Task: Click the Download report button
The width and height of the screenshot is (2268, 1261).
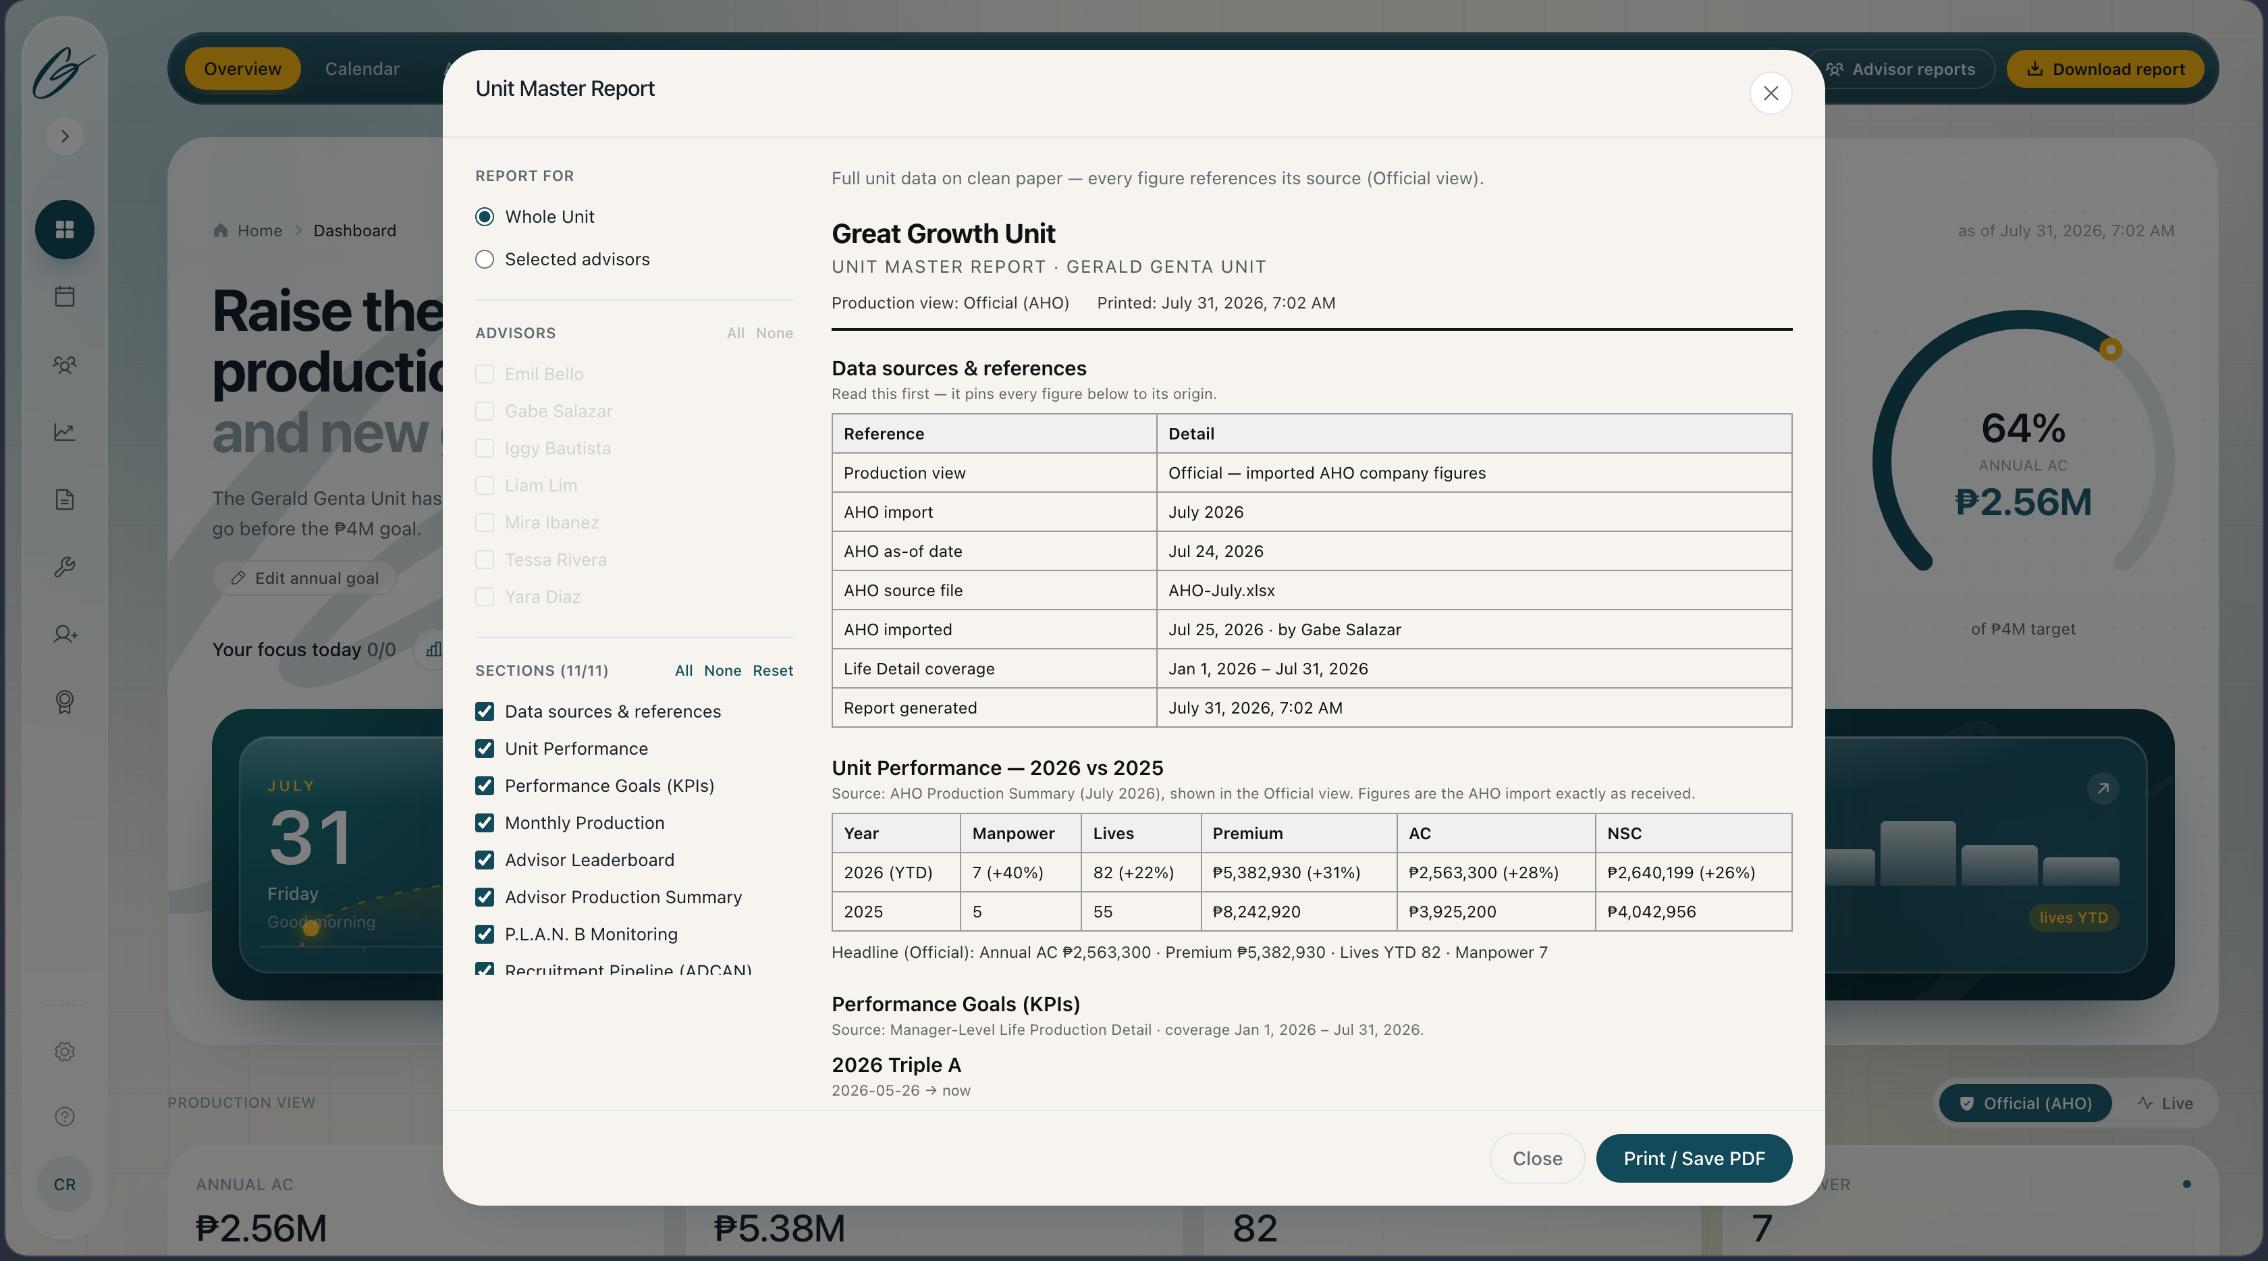Action: [x=2105, y=69]
